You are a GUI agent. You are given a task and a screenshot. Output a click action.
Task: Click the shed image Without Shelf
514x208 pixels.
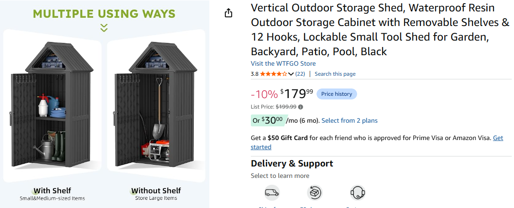coord(156,104)
